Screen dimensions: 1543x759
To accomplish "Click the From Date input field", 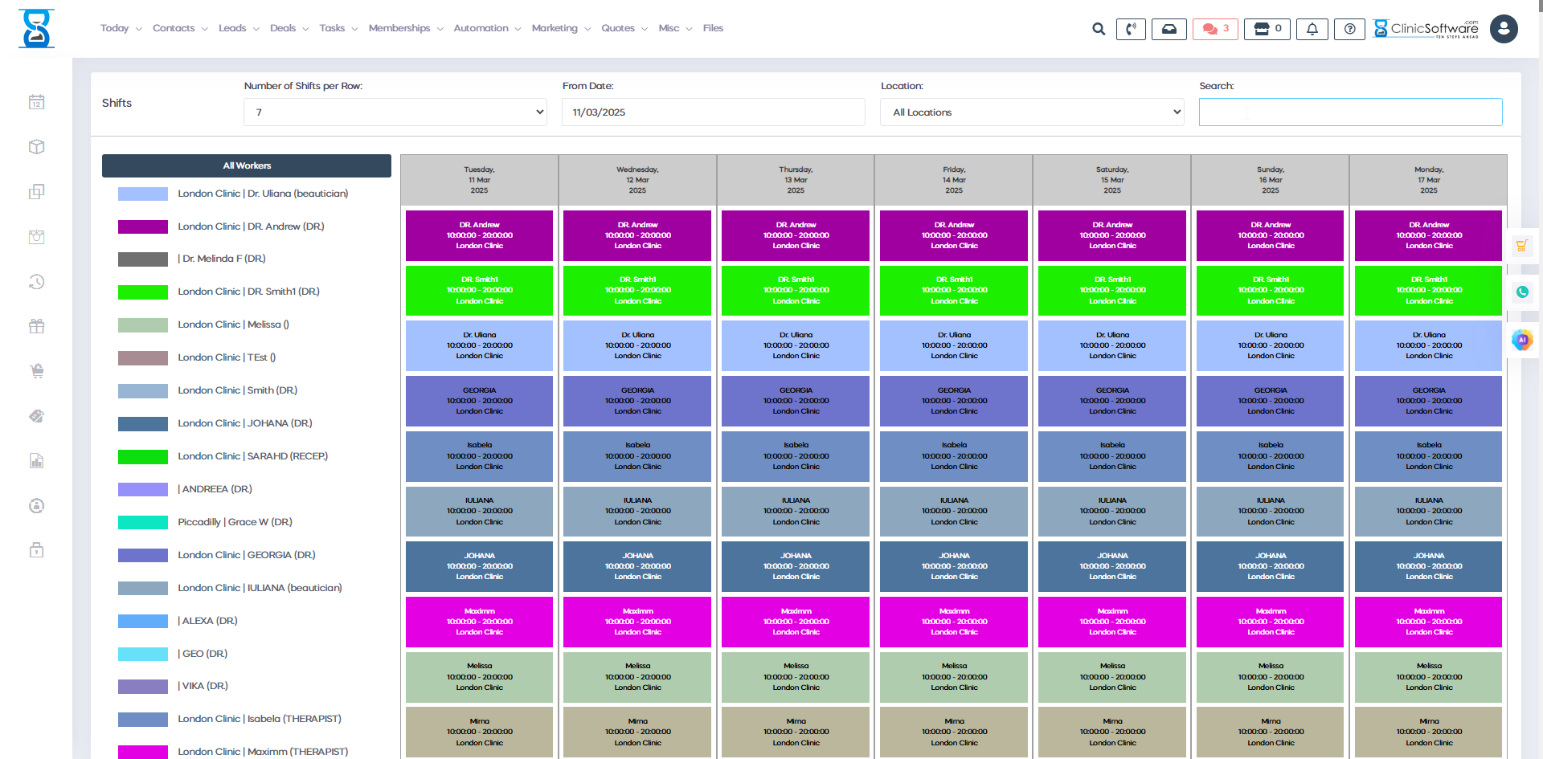I will pos(713,112).
